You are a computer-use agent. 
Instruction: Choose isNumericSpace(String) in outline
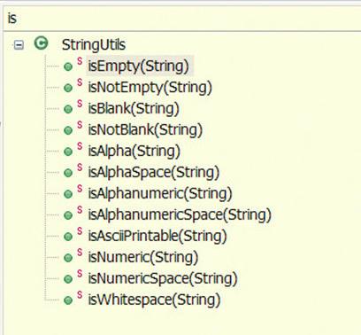[163, 278]
